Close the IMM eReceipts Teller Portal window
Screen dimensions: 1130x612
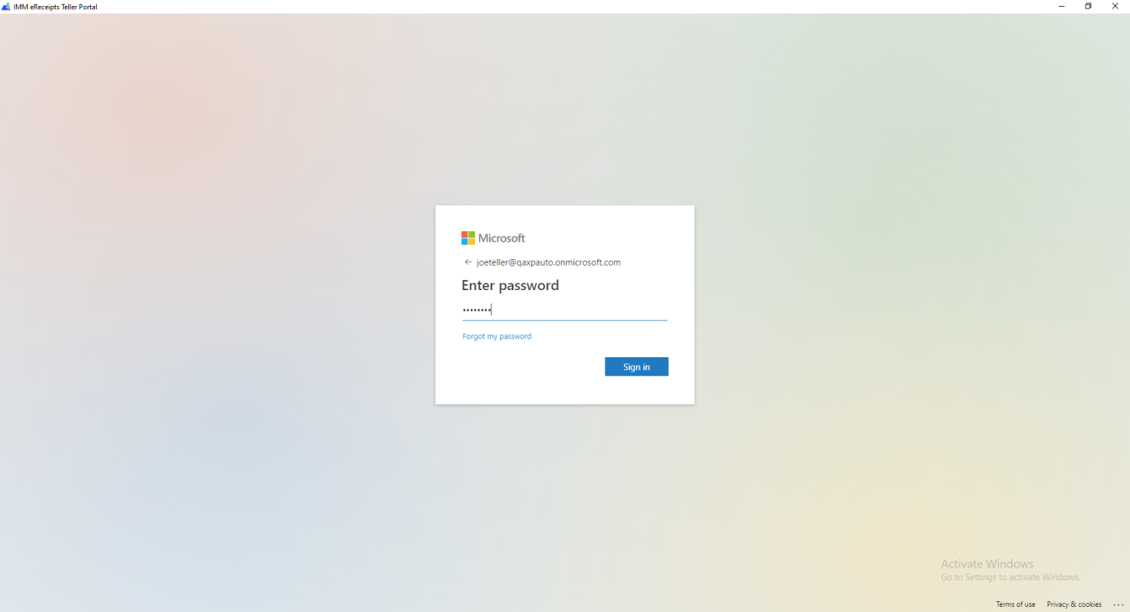pyautogui.click(x=1115, y=7)
